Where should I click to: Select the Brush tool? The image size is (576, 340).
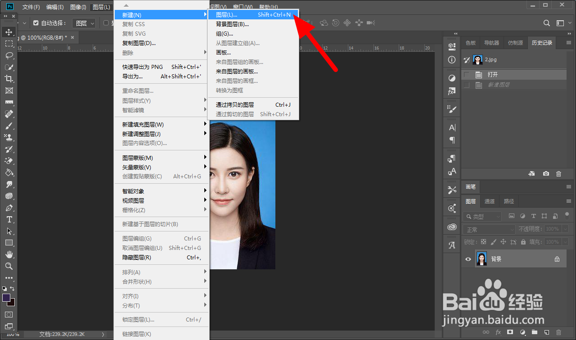tap(9, 126)
